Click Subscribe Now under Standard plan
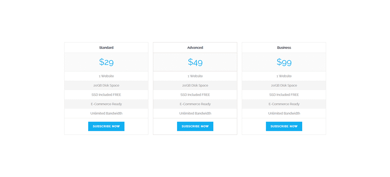The width and height of the screenshot is (390, 177). coord(106,126)
